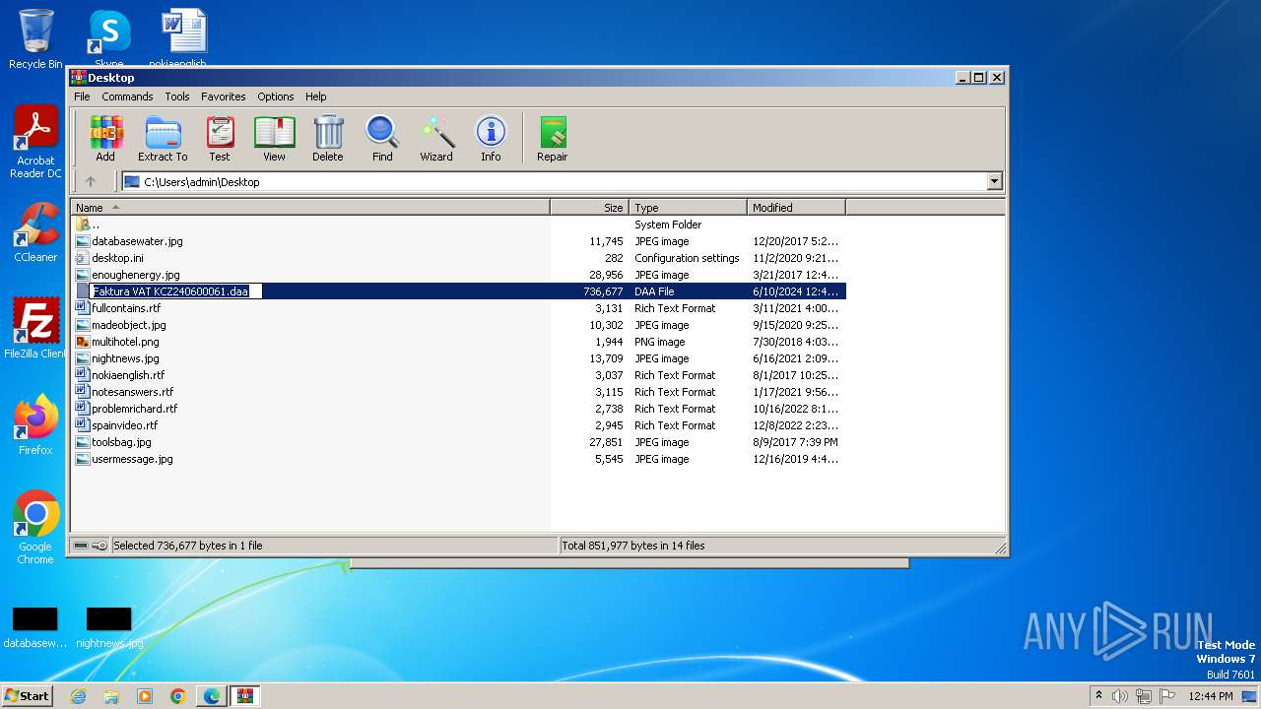Image resolution: width=1261 pixels, height=709 pixels.
Task: Open Skype desktop shortcut
Action: (x=109, y=39)
